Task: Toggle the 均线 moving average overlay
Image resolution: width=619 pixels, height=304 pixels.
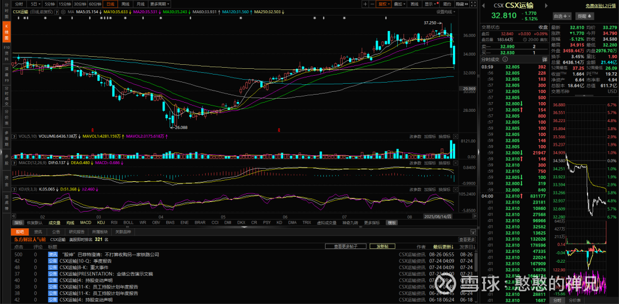Action: [70, 223]
